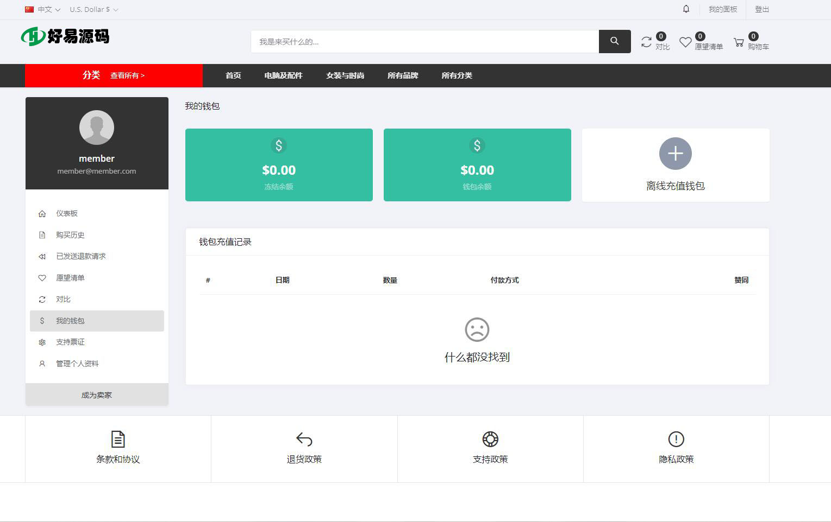Screen dimensions: 831x522
Task: Click the person icon beside 管理个人资料
Action: [x=42, y=364]
